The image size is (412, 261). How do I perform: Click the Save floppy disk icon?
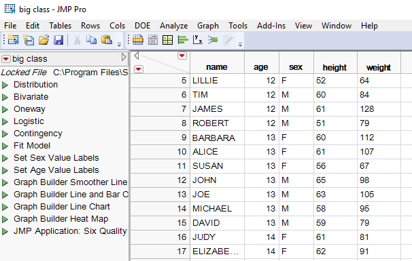(x=58, y=40)
